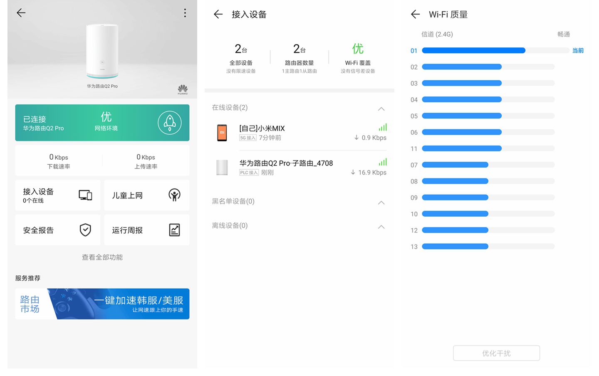599x376 pixels.
Task: Tap the Wi-Fi 覆盖 优 statistic
Action: coord(358,58)
